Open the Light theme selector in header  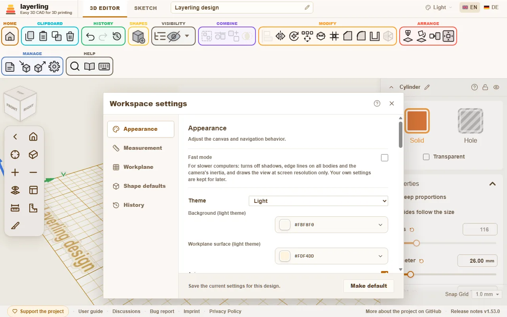click(x=439, y=8)
